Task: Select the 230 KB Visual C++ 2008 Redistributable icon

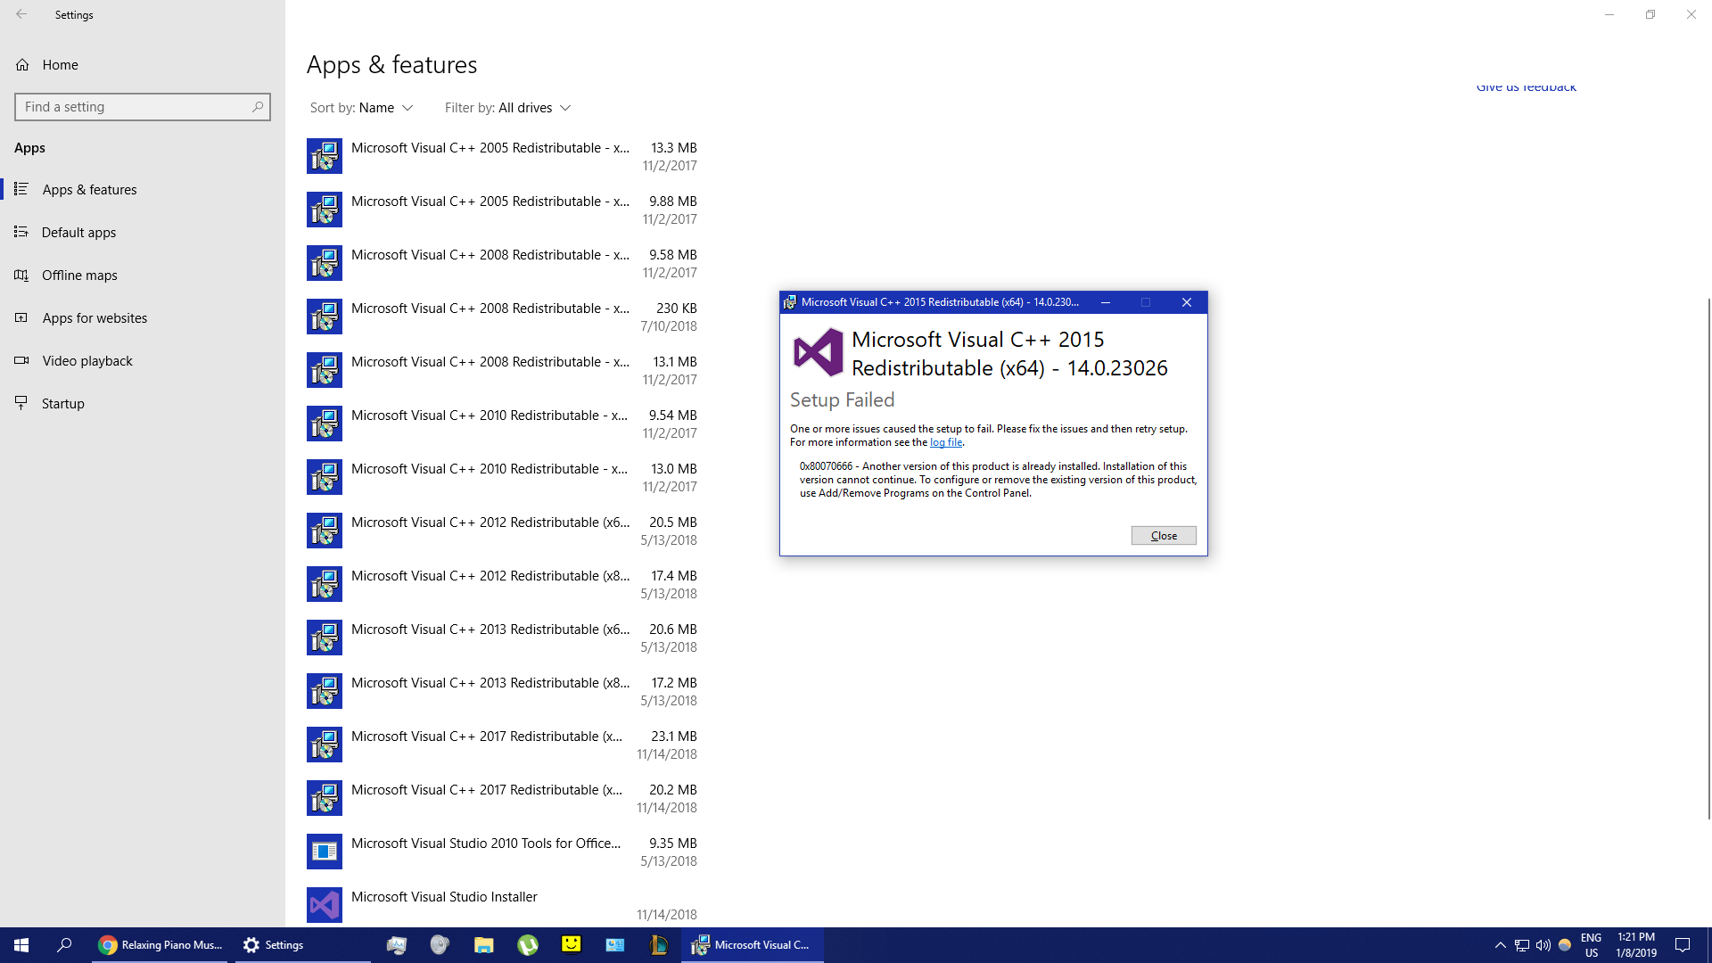Action: pyautogui.click(x=325, y=317)
